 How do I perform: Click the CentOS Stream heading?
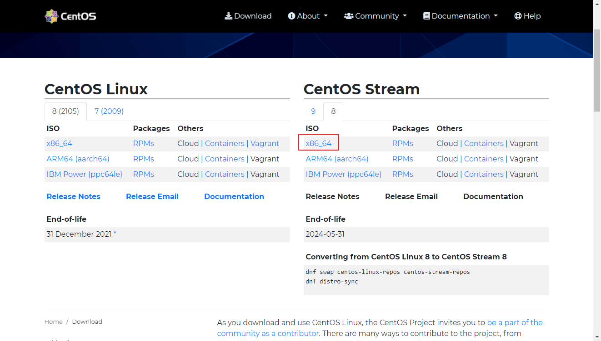click(361, 89)
